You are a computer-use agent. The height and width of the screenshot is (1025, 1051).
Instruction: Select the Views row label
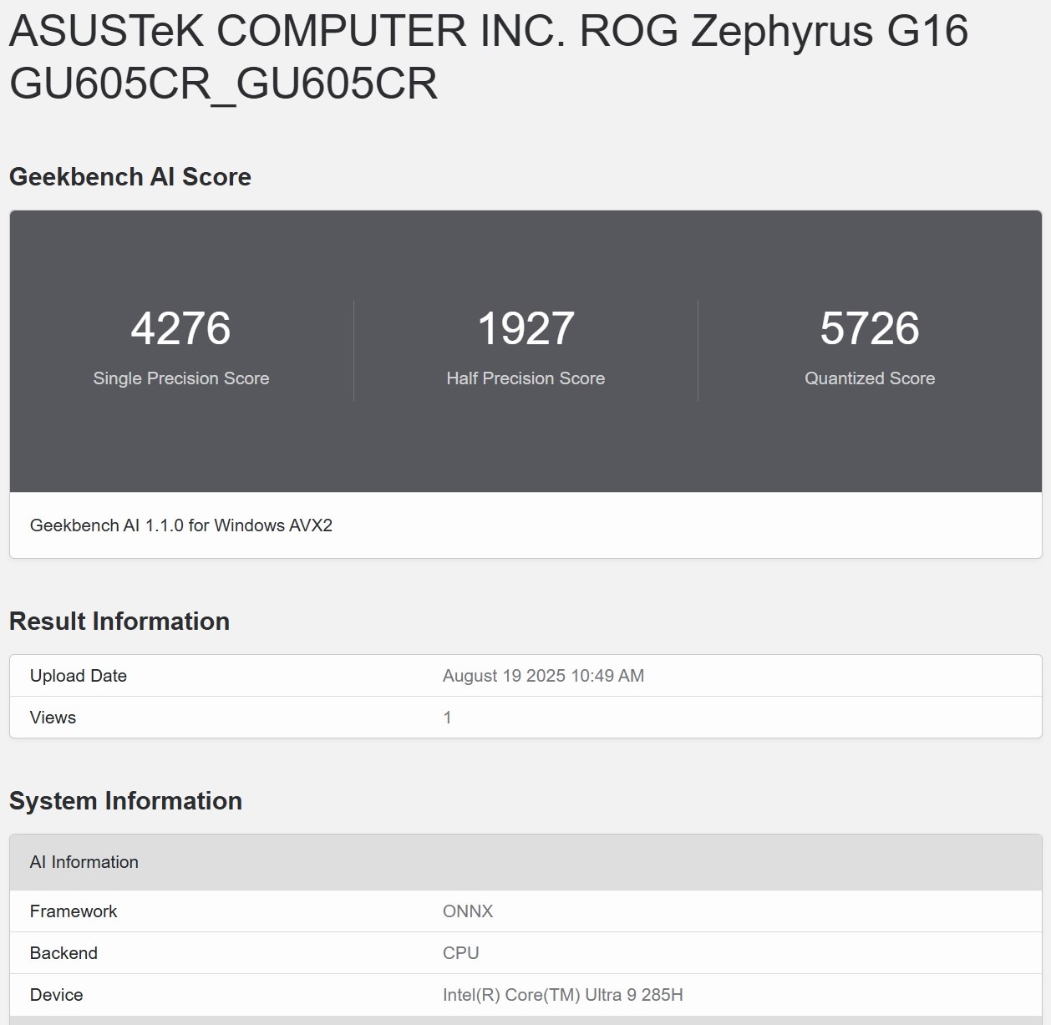pos(53,718)
